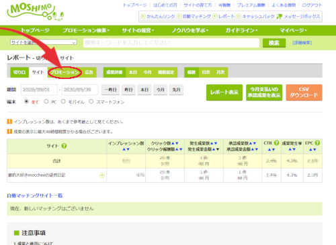The height and width of the screenshot is (245, 336).
Task: Open プロモーション検索 menu in green nav
Action: click(x=86, y=30)
